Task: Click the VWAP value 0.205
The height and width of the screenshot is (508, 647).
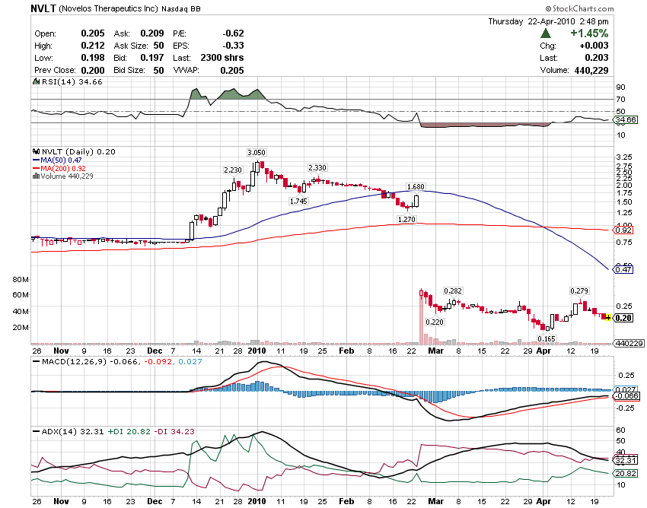Action: coord(232,70)
